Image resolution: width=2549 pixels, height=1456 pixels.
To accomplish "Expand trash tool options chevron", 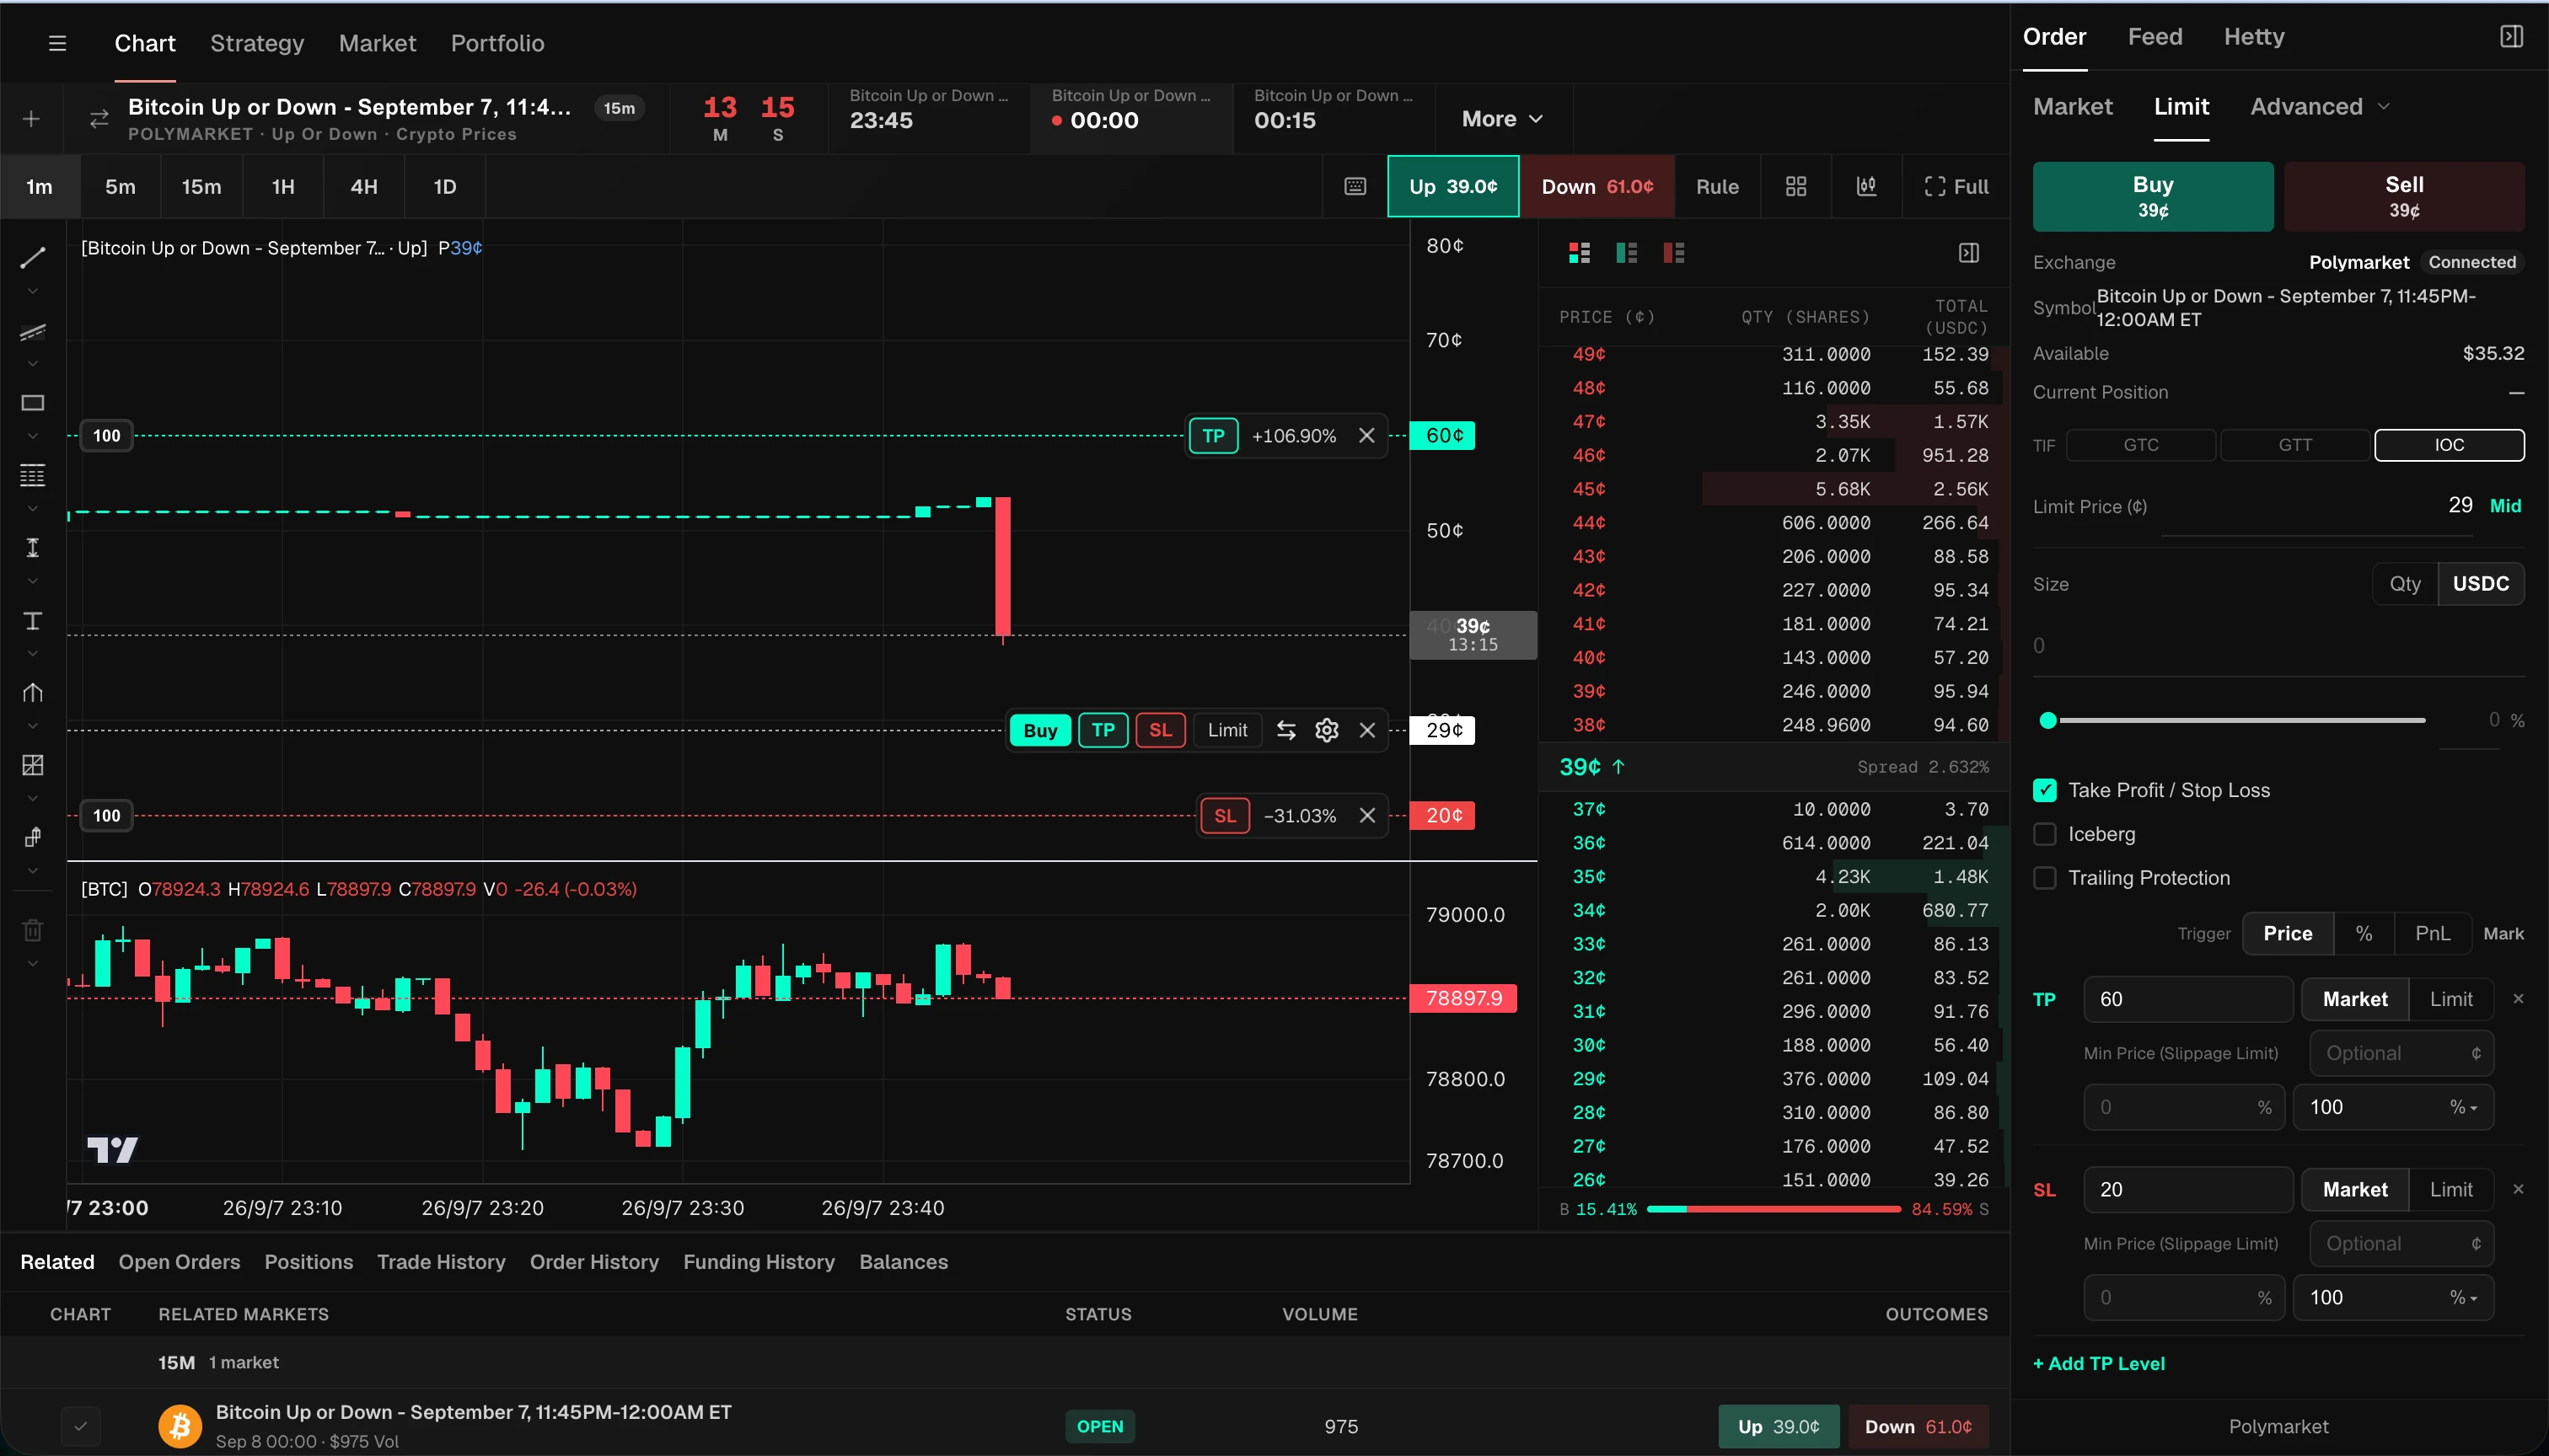I will coord(32,964).
